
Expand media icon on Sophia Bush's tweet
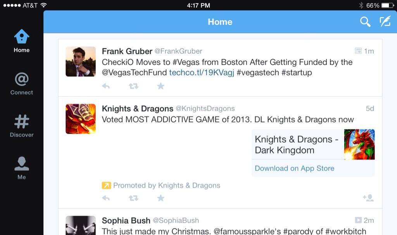click(358, 220)
